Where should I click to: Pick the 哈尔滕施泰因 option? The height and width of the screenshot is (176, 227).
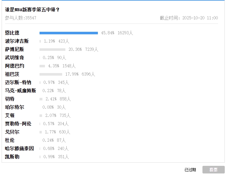click(x=19, y=148)
